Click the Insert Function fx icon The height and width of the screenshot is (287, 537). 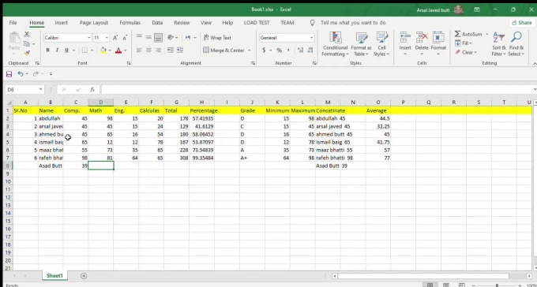pyautogui.click(x=92, y=90)
